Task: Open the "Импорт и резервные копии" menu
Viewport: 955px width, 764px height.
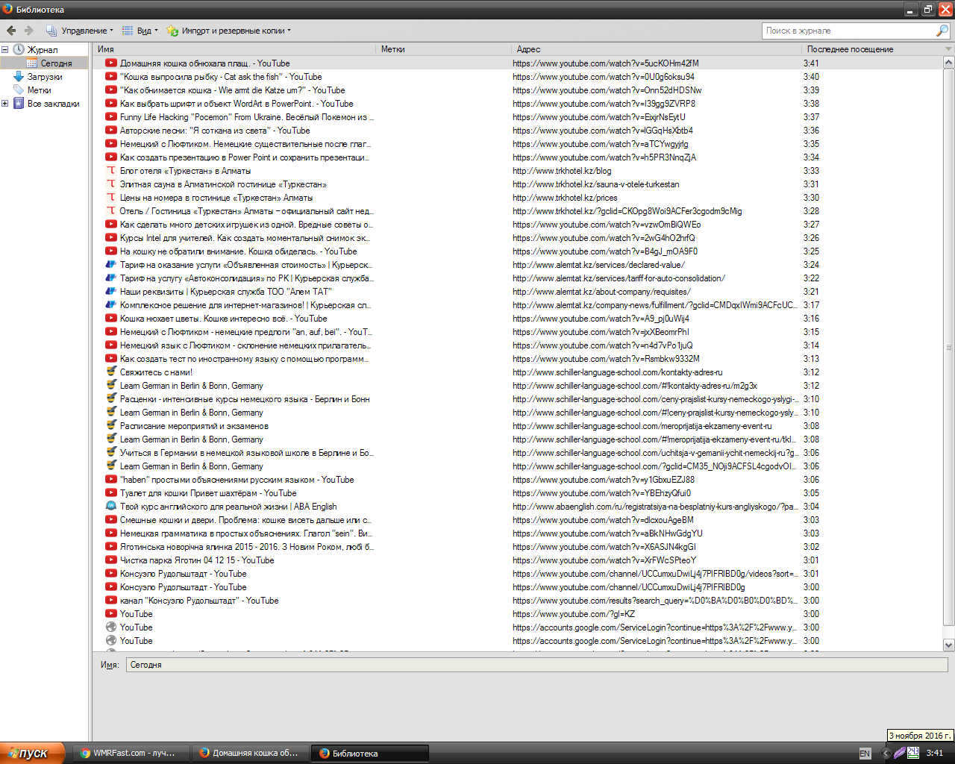Action: tap(229, 31)
